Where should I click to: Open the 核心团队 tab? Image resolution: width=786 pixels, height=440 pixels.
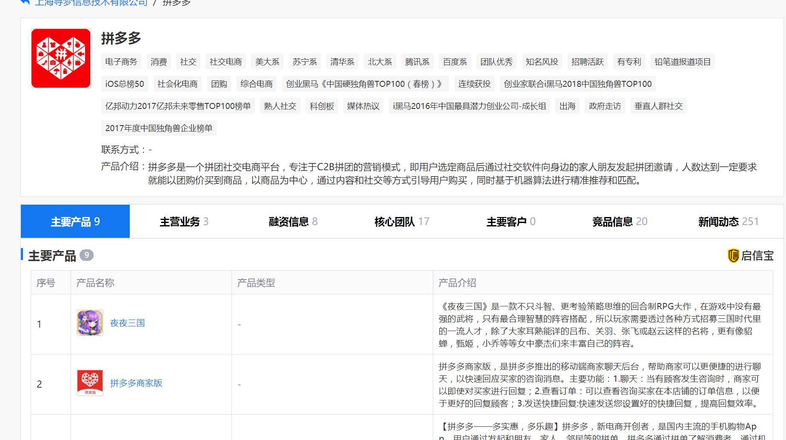(402, 222)
